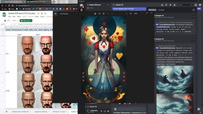Open the View only dropdown button
203x114 pixels.
(26, 21)
